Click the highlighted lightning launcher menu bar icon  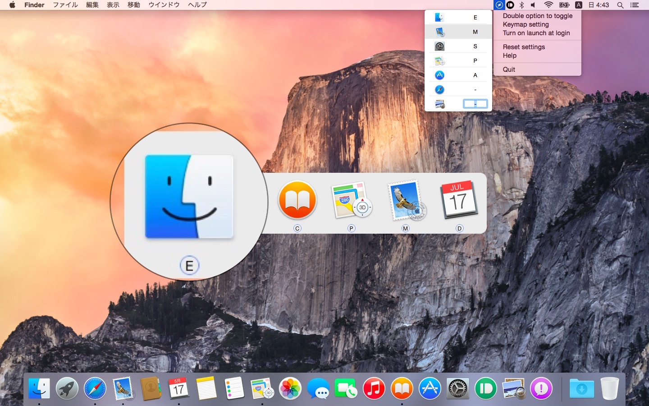point(499,5)
